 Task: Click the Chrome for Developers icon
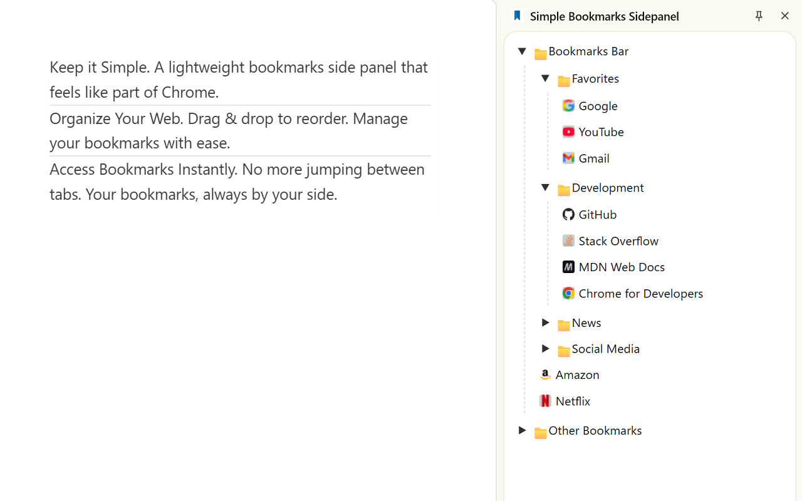coord(568,293)
